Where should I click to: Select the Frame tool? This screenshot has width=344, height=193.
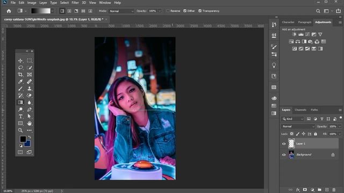pos(29,75)
